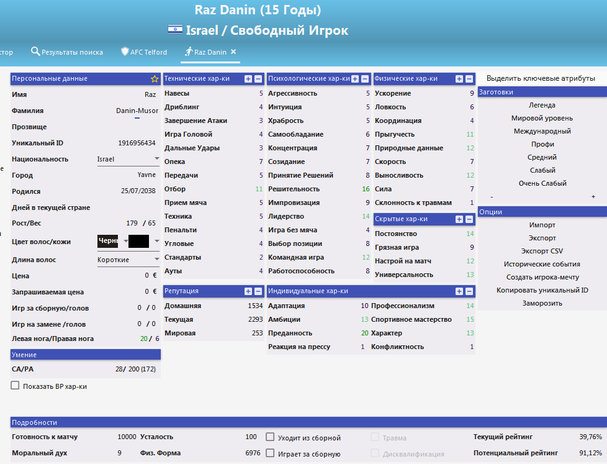
Task: Enable Играет за сборную checkbox
Action: pos(270,453)
